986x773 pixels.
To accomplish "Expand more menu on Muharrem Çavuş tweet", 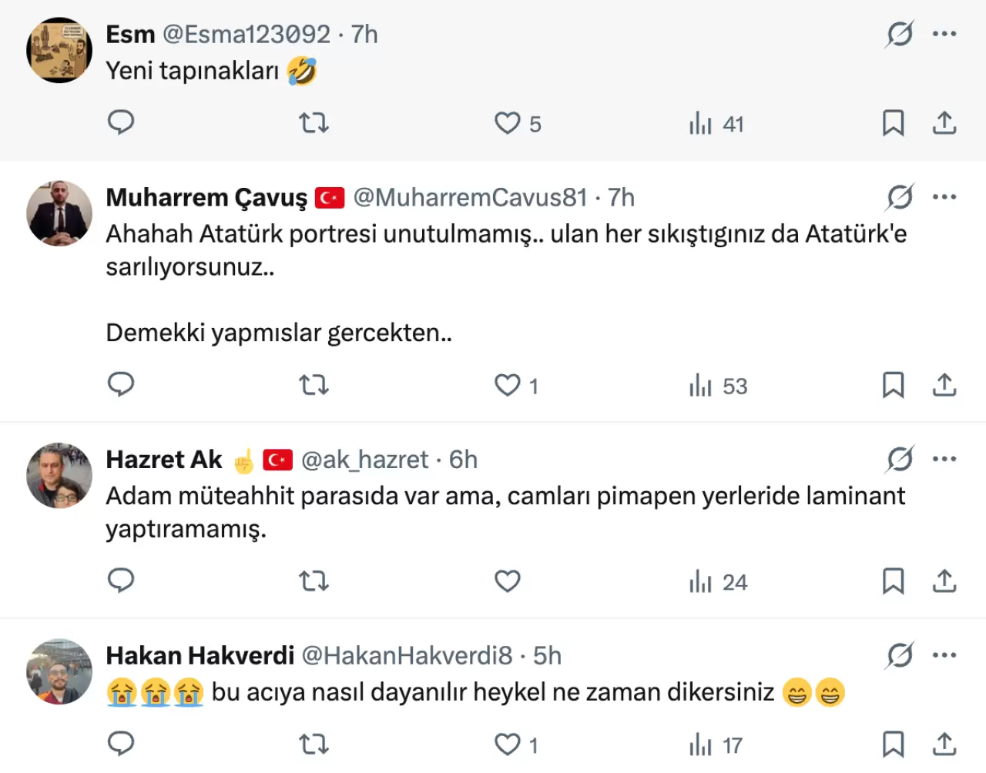I will [x=944, y=197].
